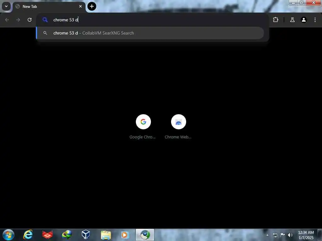Show hidden tray icons arrow
Screen dimensions: 322x241
(x=267, y=235)
